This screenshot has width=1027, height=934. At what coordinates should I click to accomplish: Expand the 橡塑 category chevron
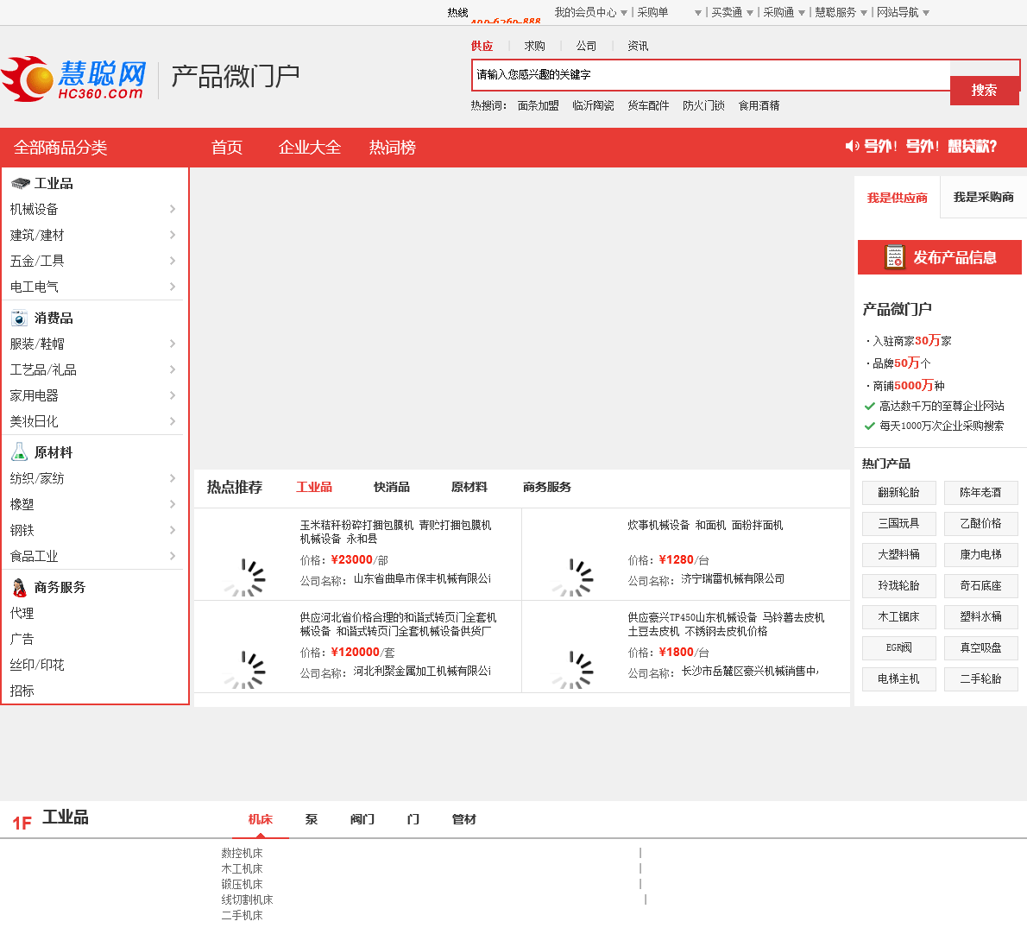[x=173, y=503]
